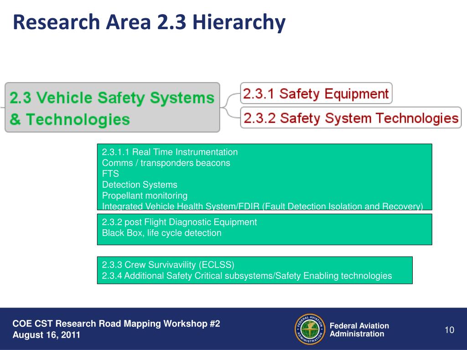Image resolution: width=467 pixels, height=350 pixels.
Task: Click '2.3.3 Crew Survivavility (ECLSS)' line
Action: [168, 265]
